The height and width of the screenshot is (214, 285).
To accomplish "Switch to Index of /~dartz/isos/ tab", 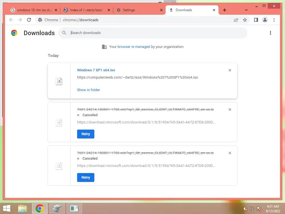I will pyautogui.click(x=86, y=10).
